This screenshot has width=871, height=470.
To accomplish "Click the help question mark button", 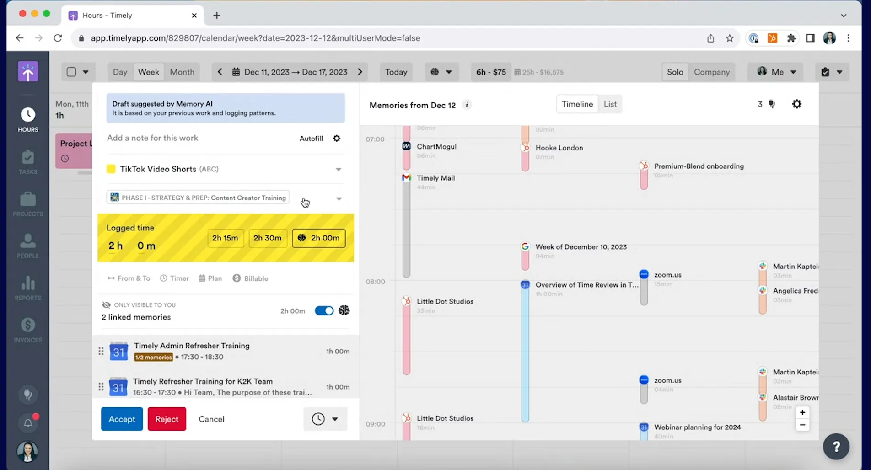I will click(x=836, y=446).
